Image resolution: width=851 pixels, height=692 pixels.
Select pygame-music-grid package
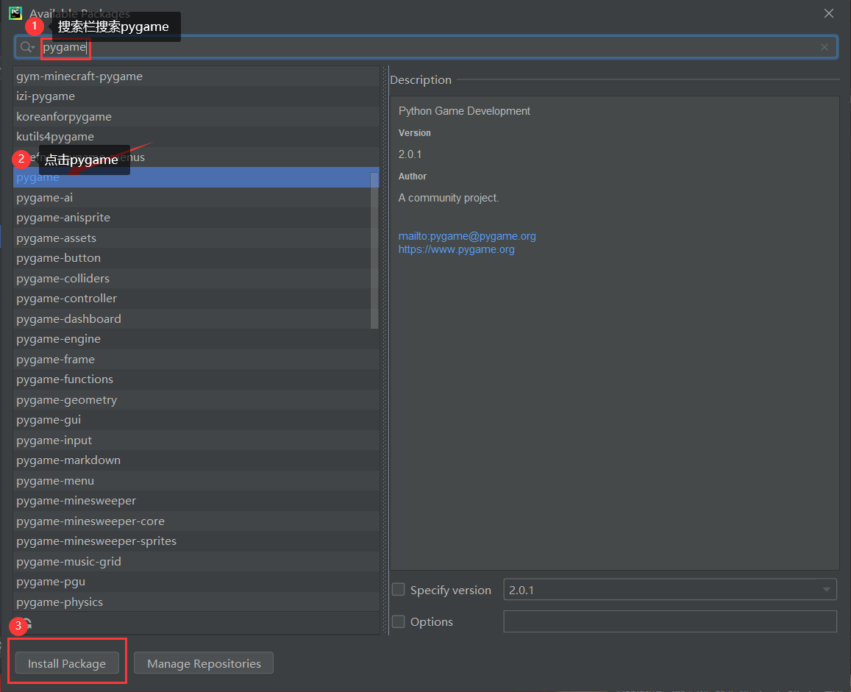tap(196, 562)
